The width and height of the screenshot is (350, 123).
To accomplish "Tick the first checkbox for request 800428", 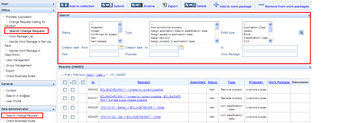I will tap(65, 108).
